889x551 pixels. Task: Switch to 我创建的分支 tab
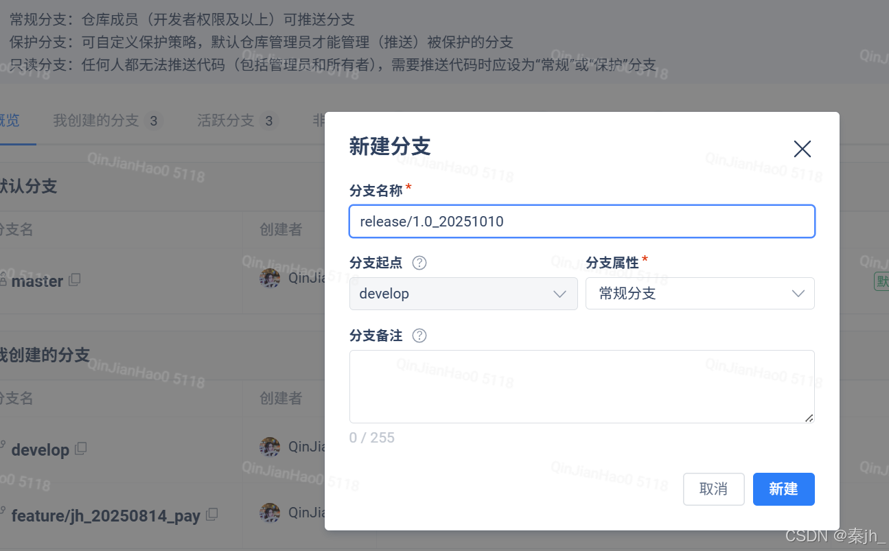pos(108,121)
